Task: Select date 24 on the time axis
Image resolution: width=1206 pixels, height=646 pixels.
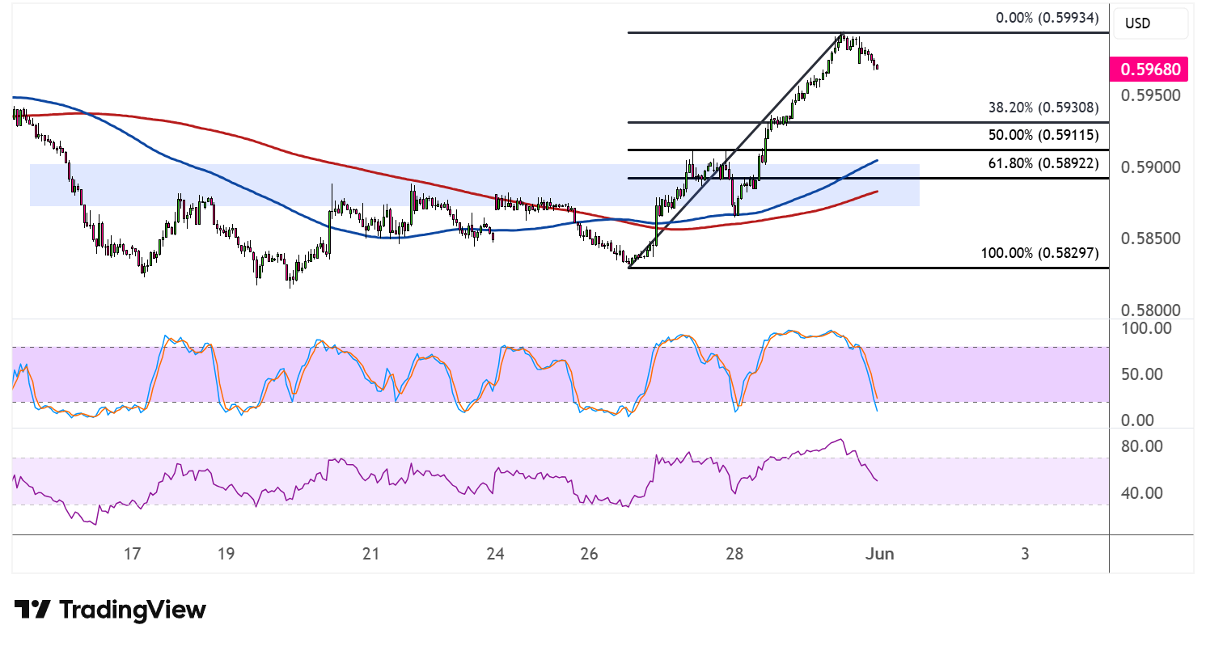Action: (495, 555)
